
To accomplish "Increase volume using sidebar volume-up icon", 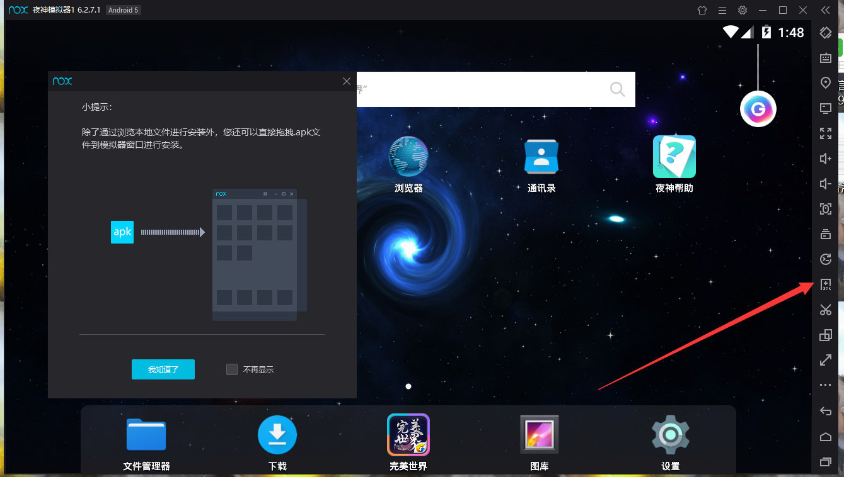I will [825, 159].
